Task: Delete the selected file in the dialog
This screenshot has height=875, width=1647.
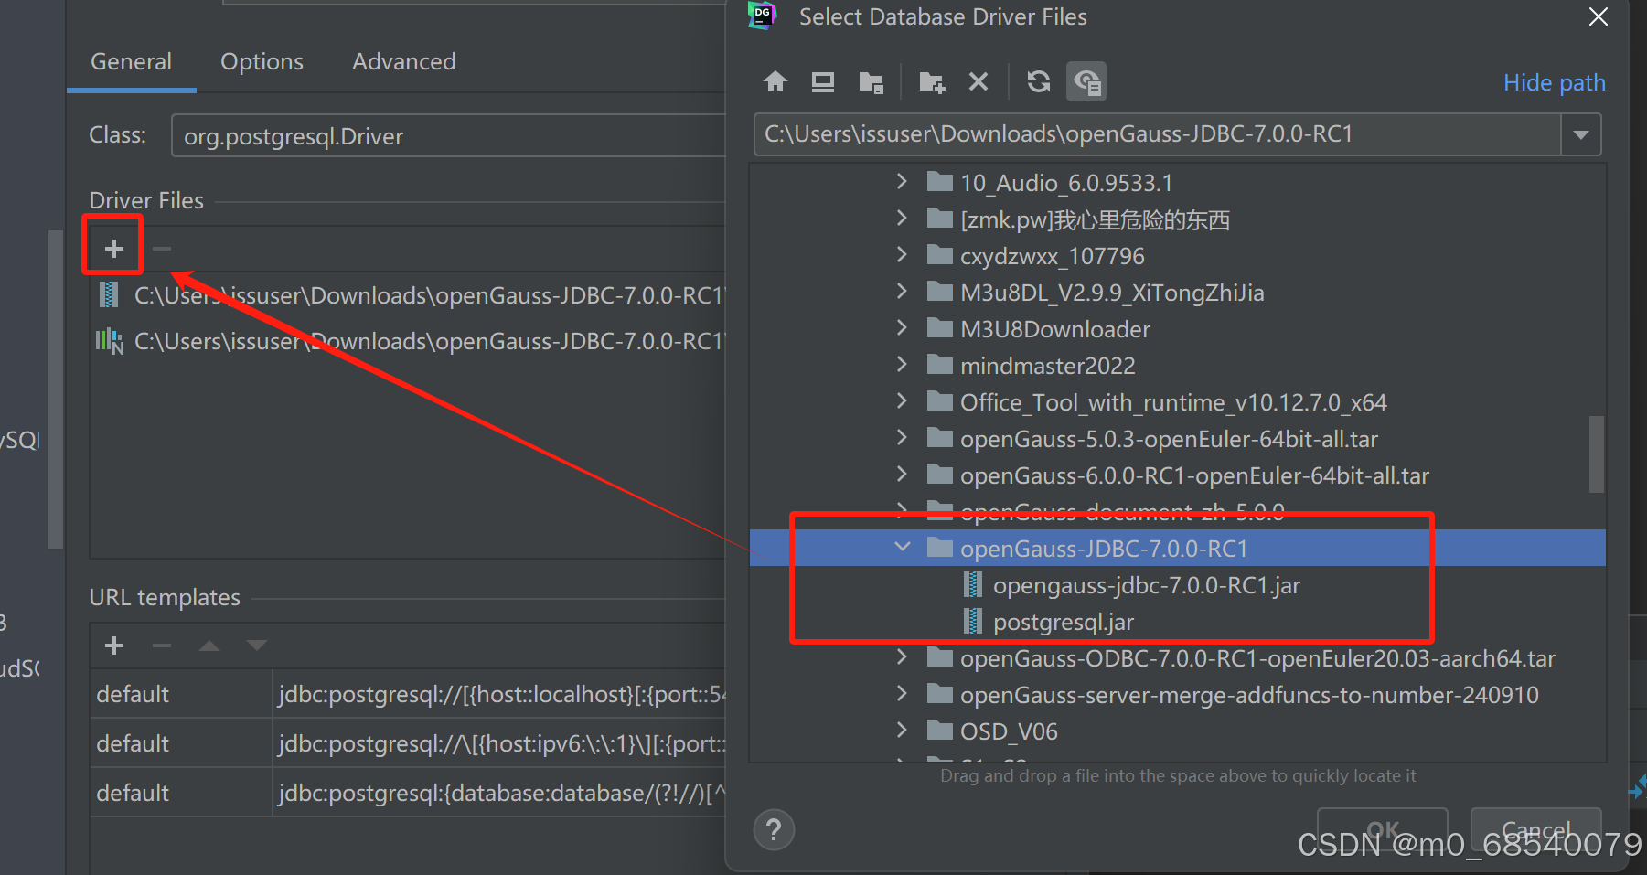Action: pos(978,81)
